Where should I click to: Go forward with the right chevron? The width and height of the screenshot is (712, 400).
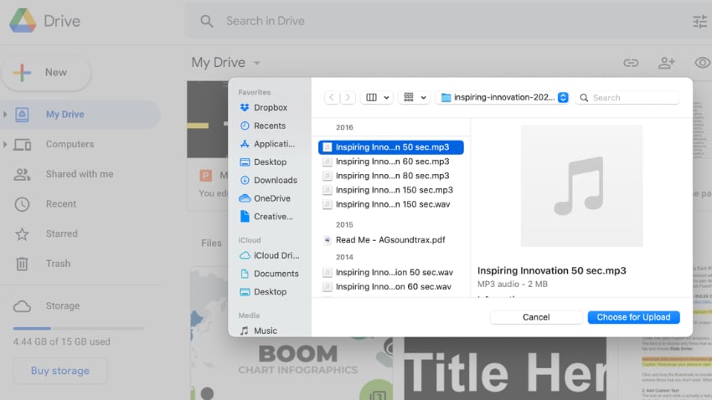tap(348, 98)
